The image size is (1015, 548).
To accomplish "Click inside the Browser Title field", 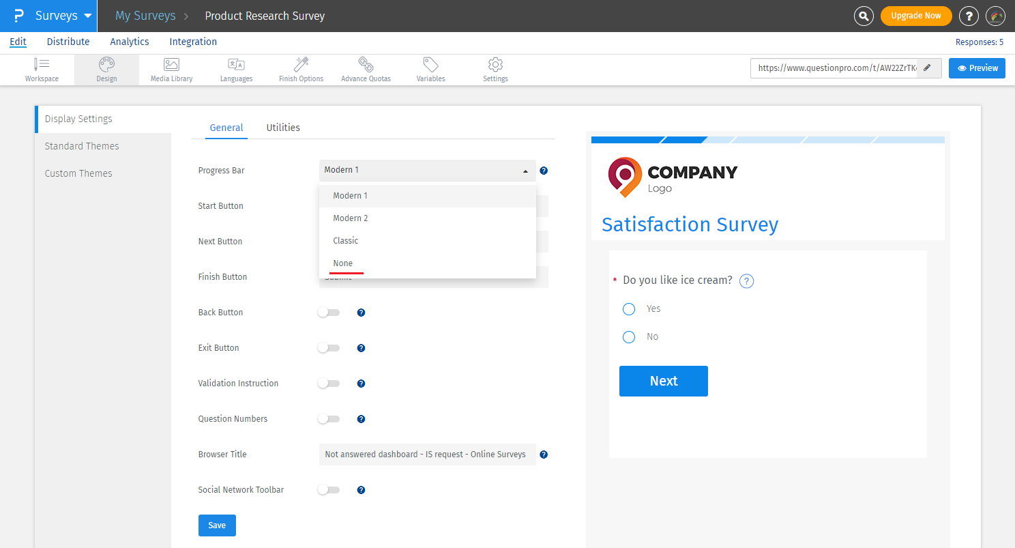I will [x=427, y=455].
